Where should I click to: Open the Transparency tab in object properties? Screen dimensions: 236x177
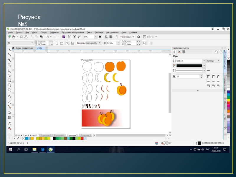click(x=184, y=52)
